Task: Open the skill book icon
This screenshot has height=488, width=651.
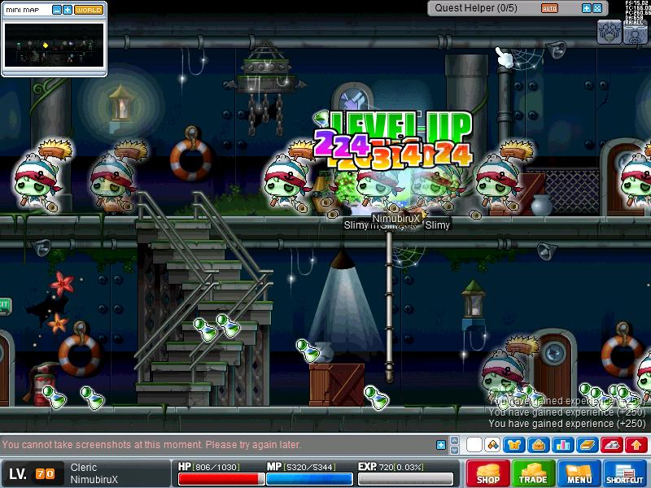Action: [588, 445]
